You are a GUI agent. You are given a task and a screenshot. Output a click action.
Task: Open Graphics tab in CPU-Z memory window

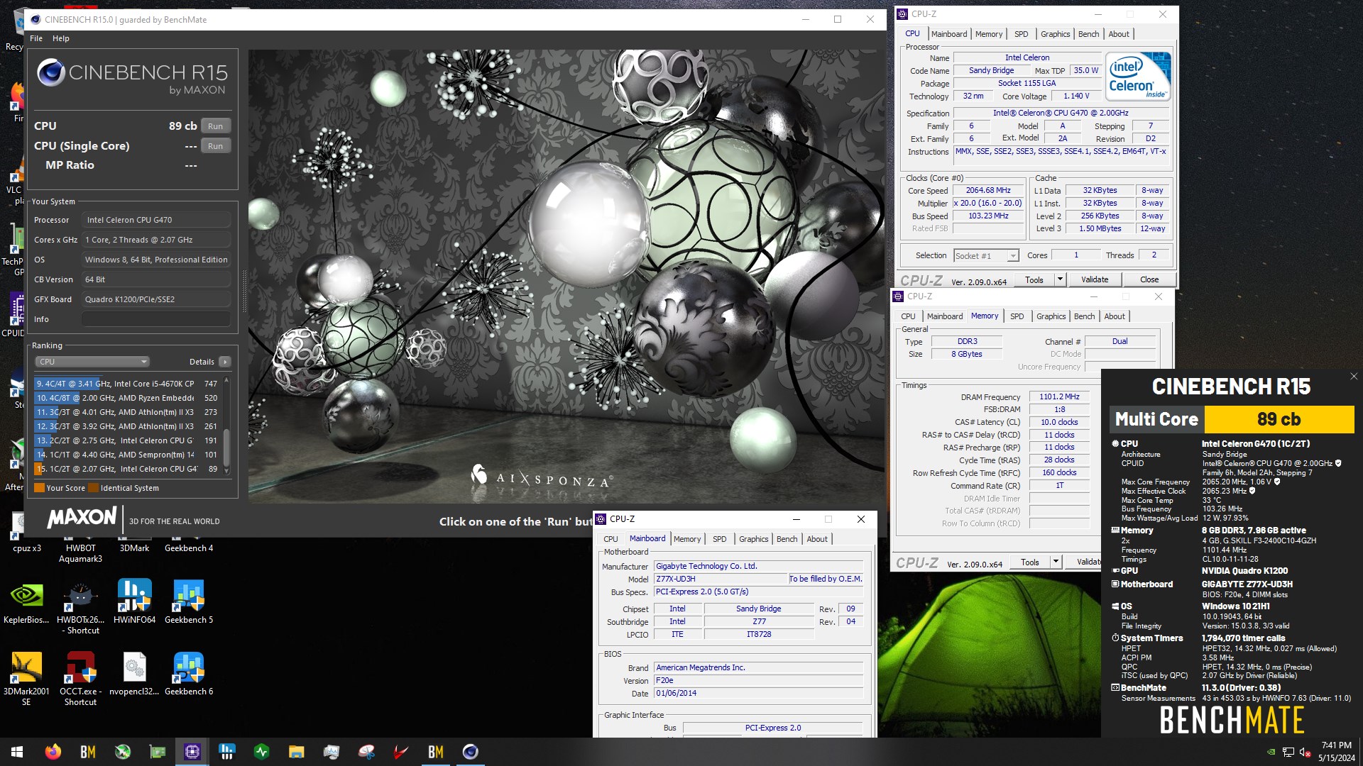coord(1051,316)
